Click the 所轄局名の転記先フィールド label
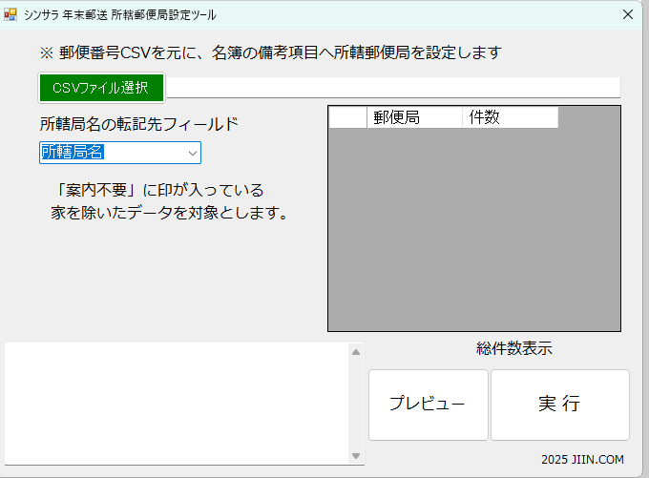 pyautogui.click(x=138, y=124)
